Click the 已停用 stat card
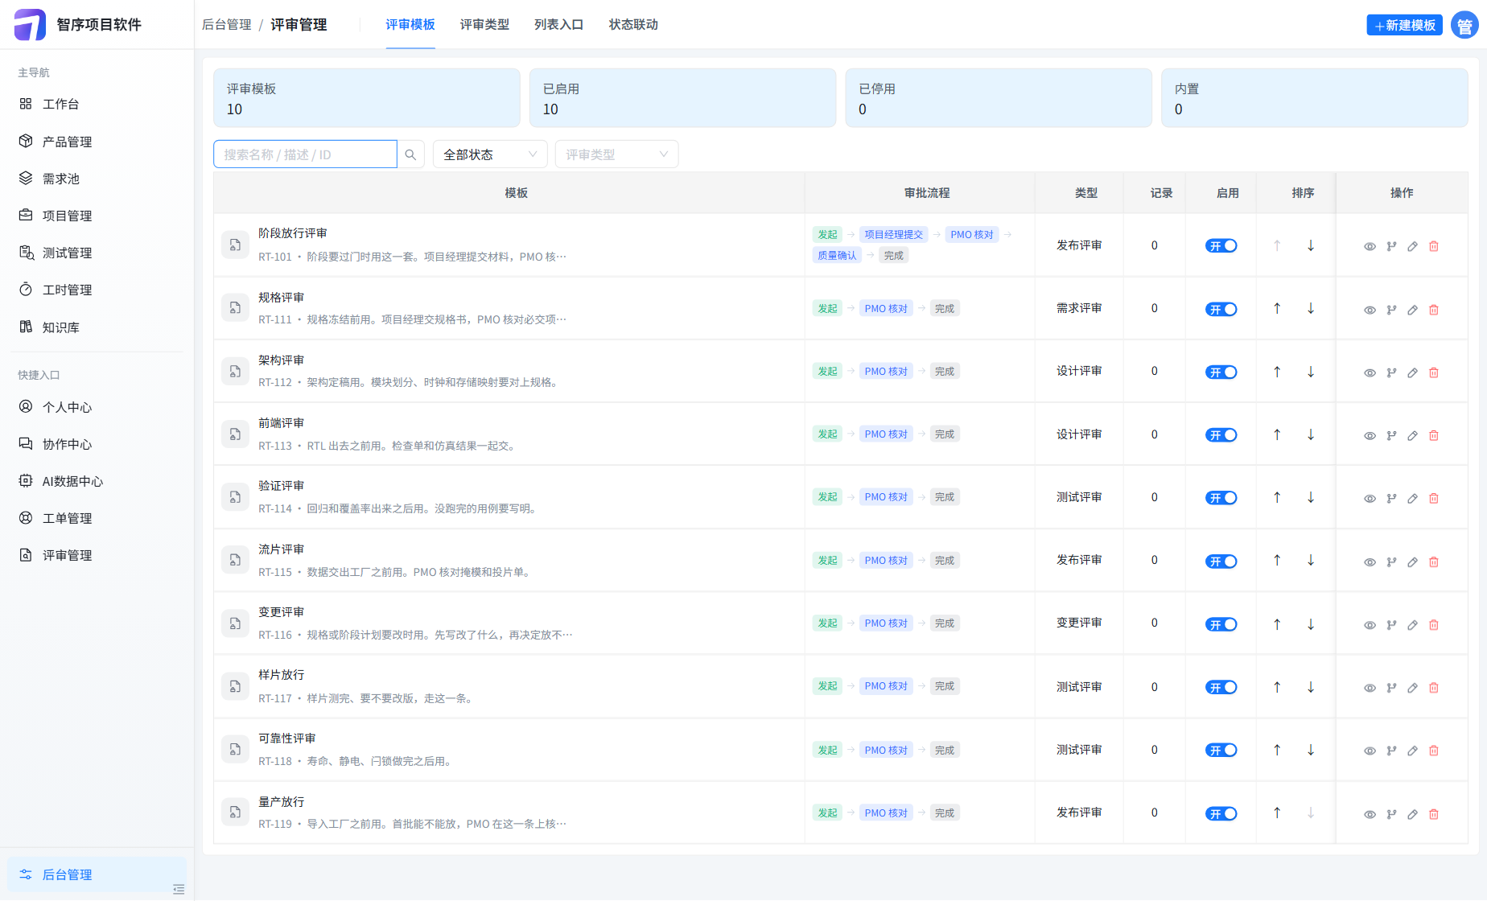1487x901 pixels. point(999,98)
